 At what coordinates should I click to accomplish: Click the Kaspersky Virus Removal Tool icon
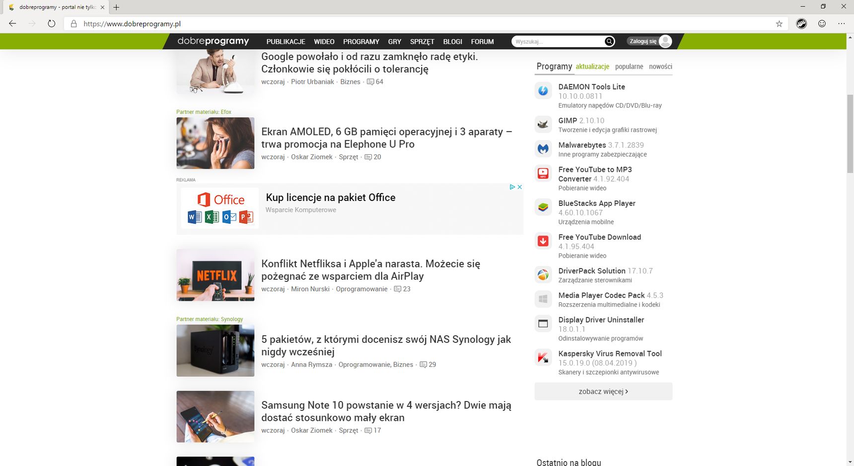(x=543, y=357)
